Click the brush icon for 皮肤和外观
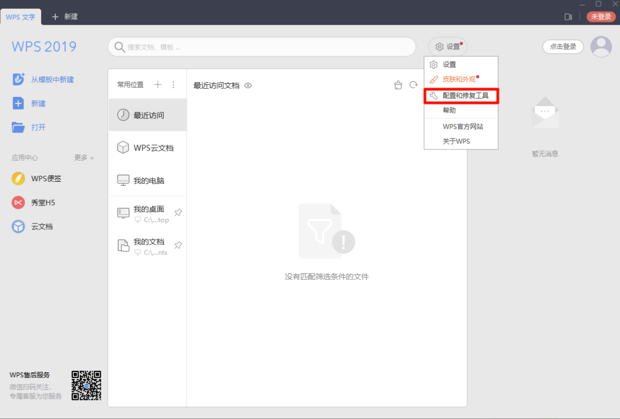 click(434, 79)
